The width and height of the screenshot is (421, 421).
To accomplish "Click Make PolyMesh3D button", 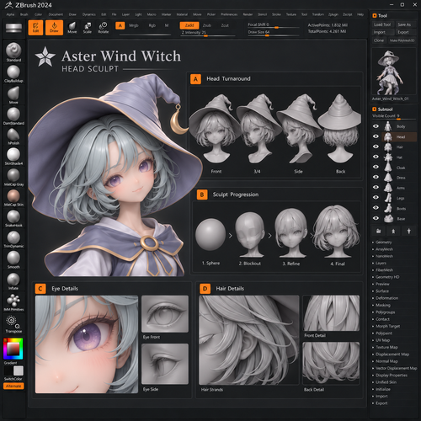I will (x=402, y=40).
